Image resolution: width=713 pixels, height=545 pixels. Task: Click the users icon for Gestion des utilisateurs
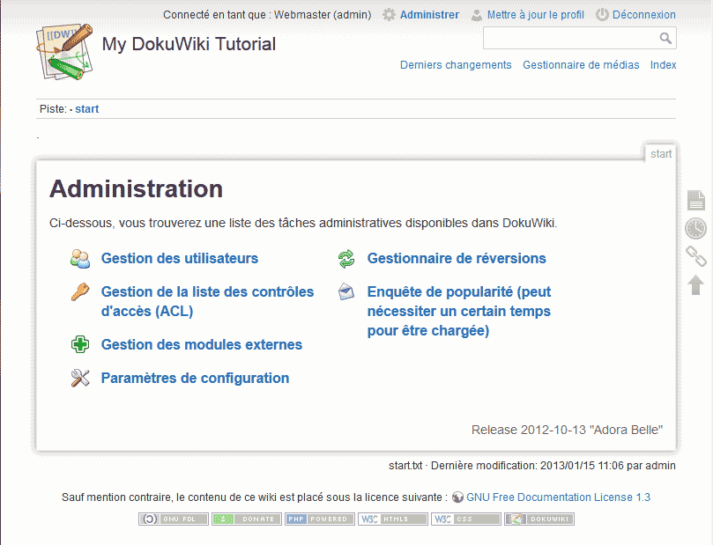[80, 259]
